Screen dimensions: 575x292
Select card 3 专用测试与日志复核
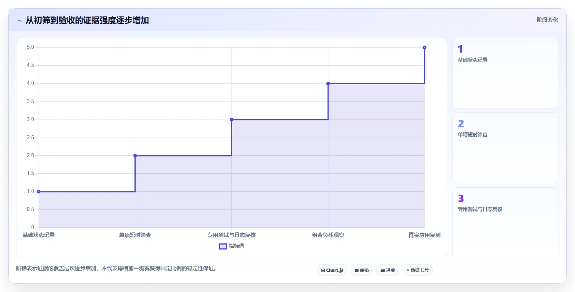click(506, 223)
